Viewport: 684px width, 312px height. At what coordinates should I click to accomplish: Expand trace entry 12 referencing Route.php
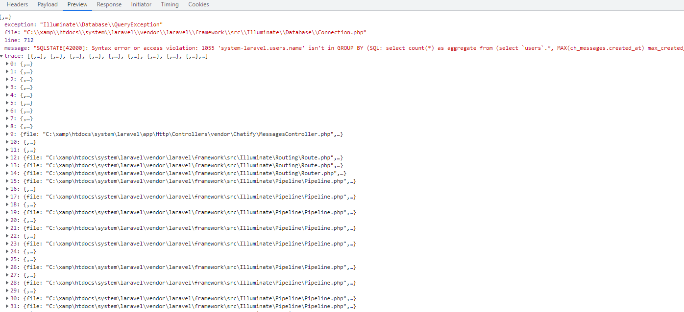[x=7, y=157]
